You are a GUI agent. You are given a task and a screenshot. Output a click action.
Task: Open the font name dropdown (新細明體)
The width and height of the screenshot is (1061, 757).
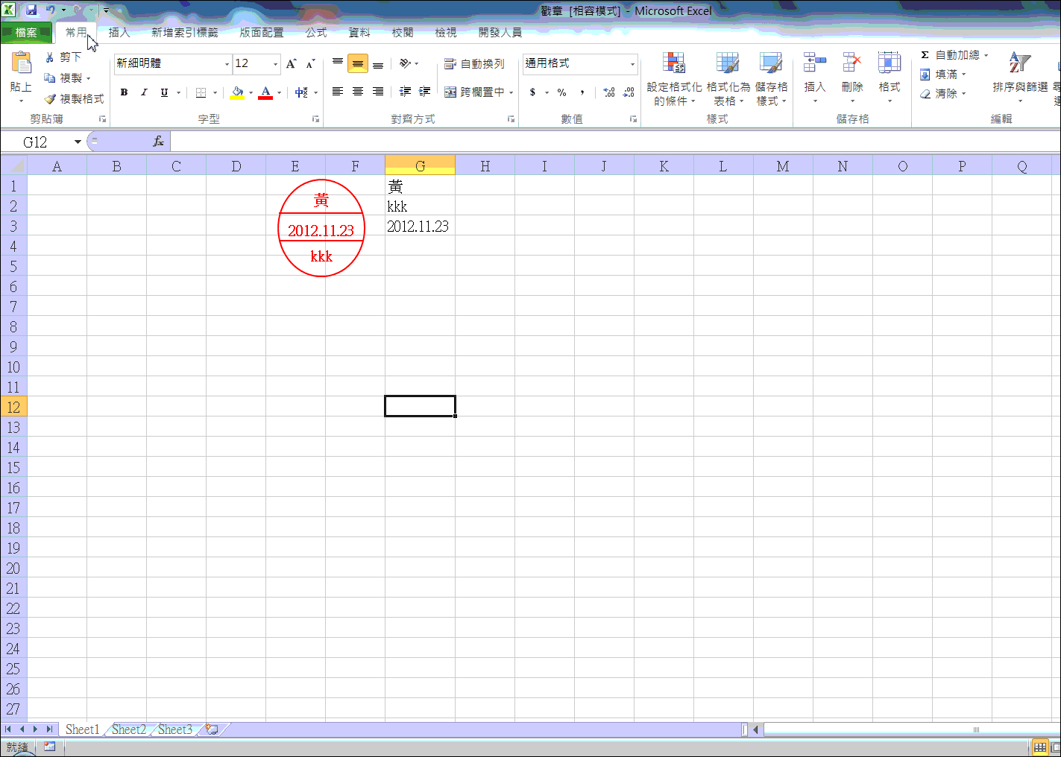(227, 64)
